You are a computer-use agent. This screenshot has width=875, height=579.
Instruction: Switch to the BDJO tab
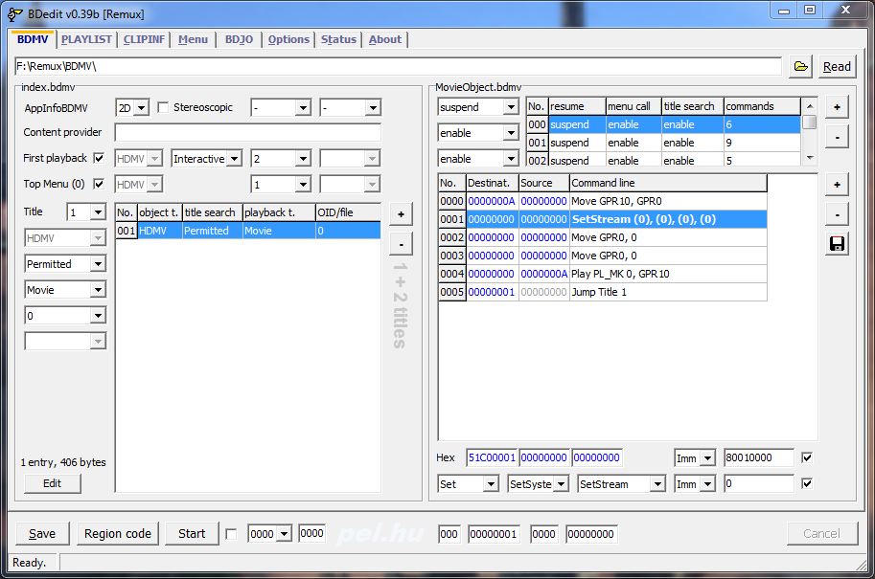[239, 39]
